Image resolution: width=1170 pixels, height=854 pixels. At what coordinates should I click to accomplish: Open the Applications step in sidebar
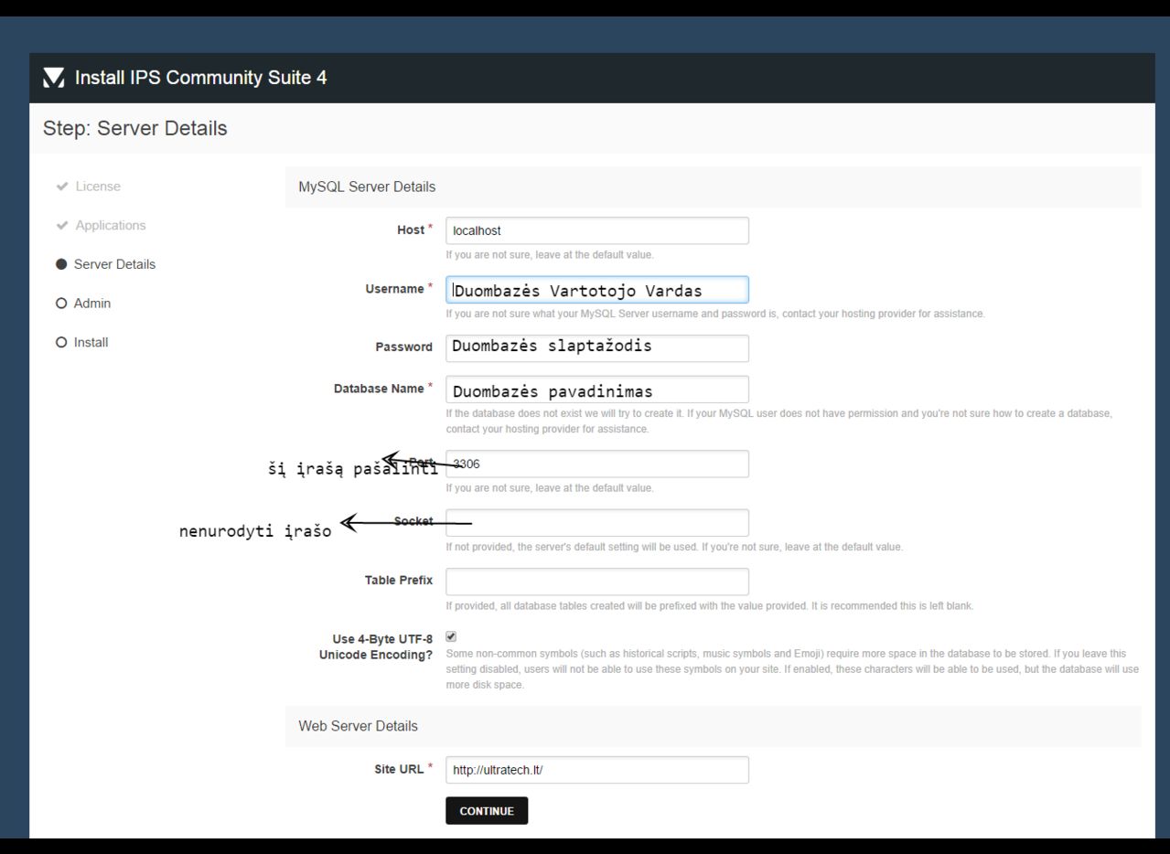tap(111, 226)
